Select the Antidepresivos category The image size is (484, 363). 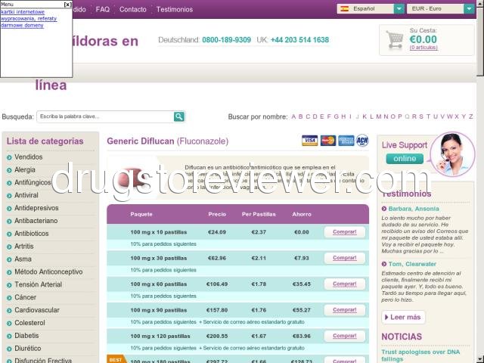coord(36,208)
